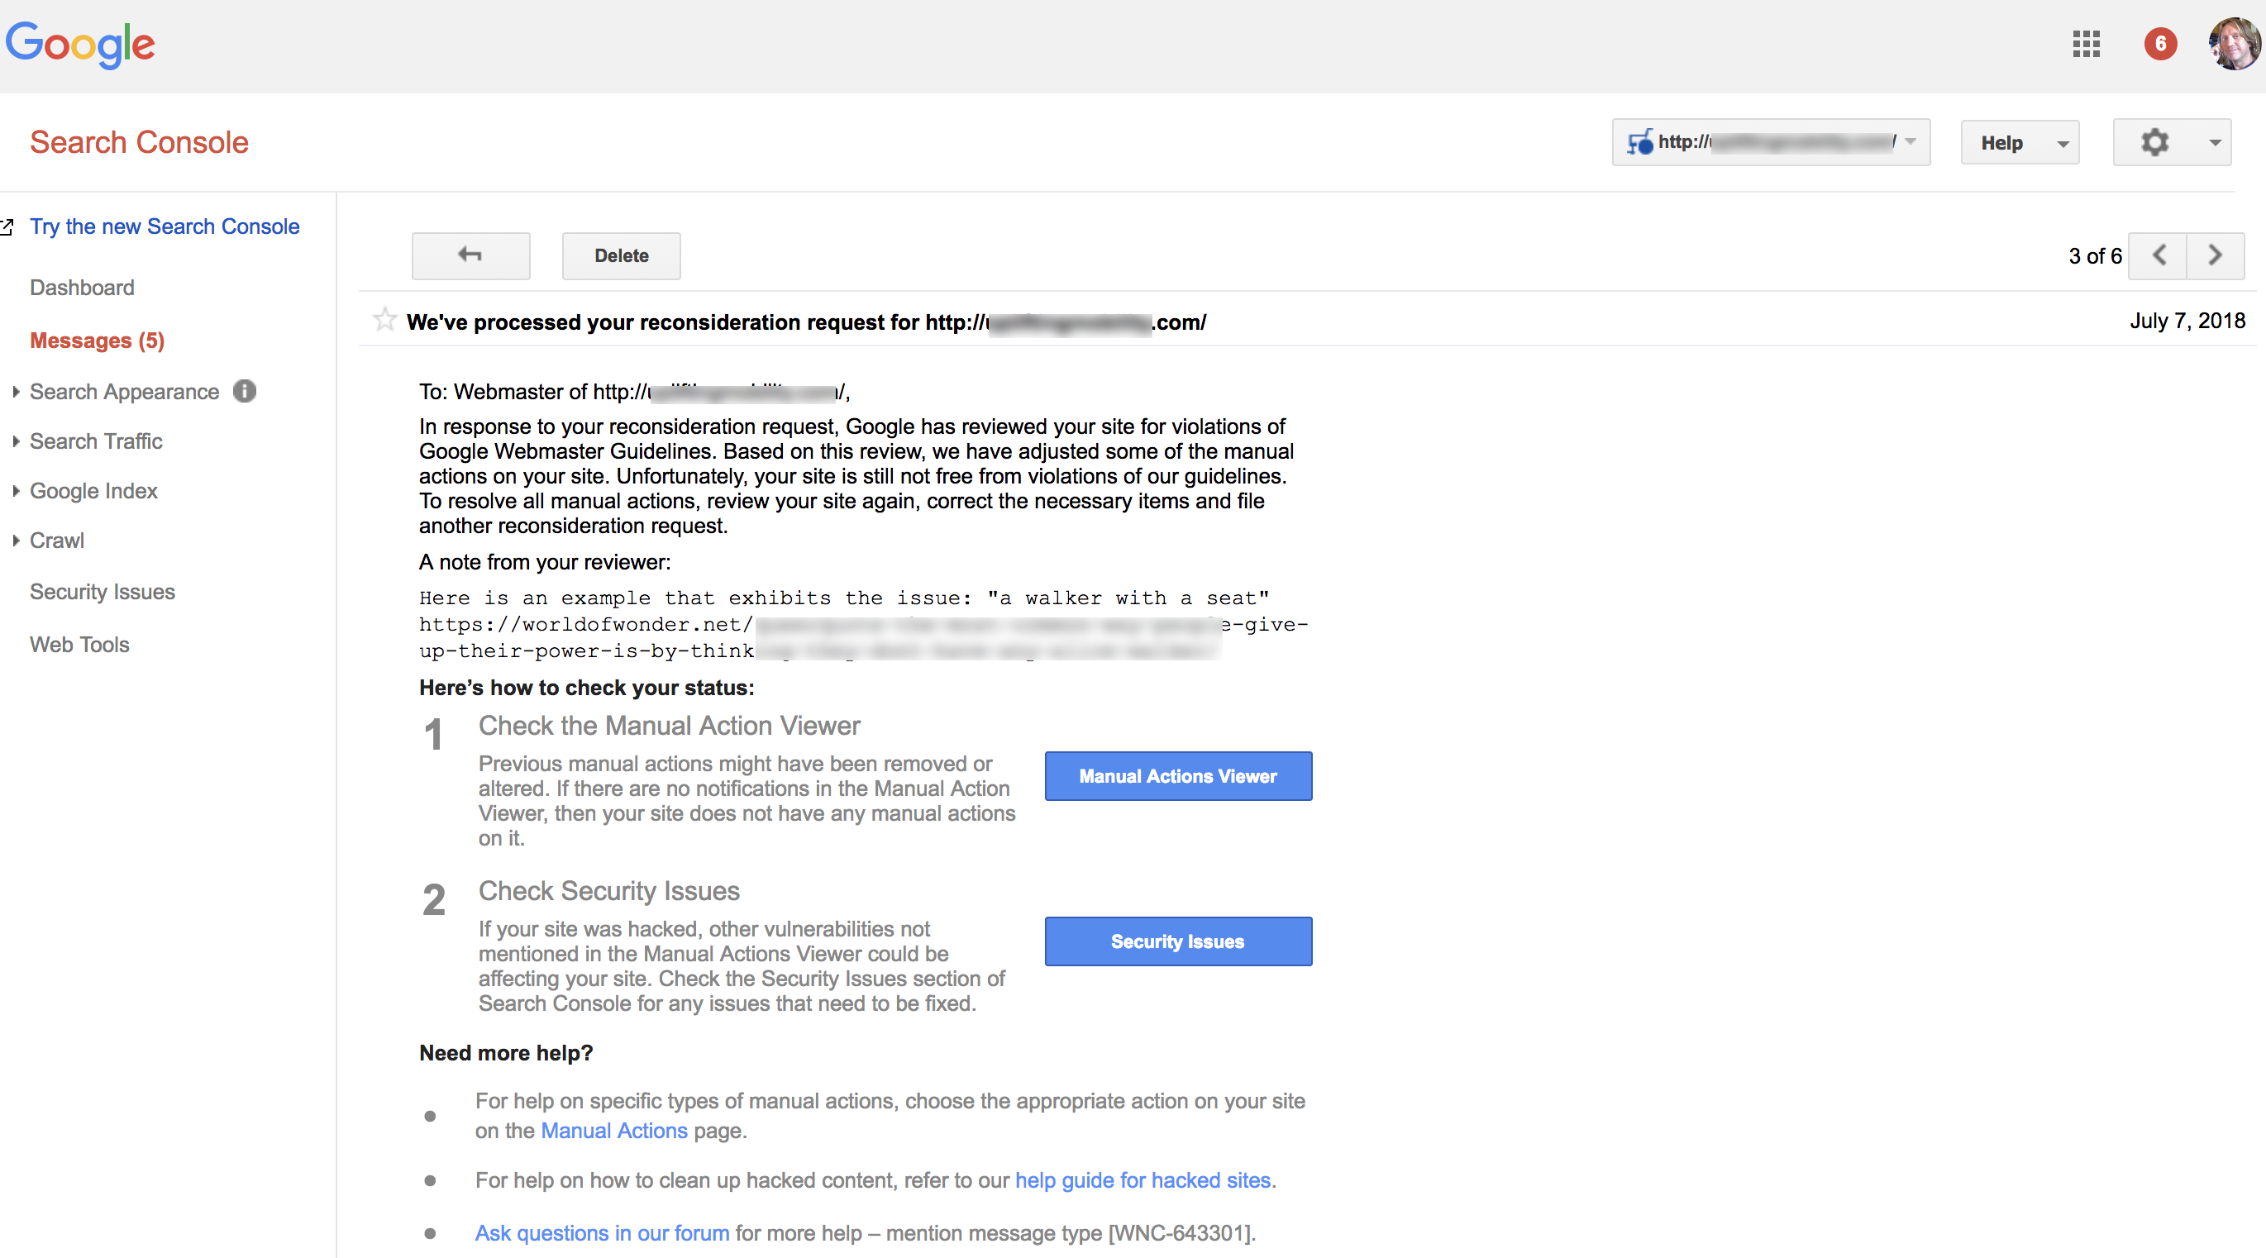Go to the next message arrow

2215,256
